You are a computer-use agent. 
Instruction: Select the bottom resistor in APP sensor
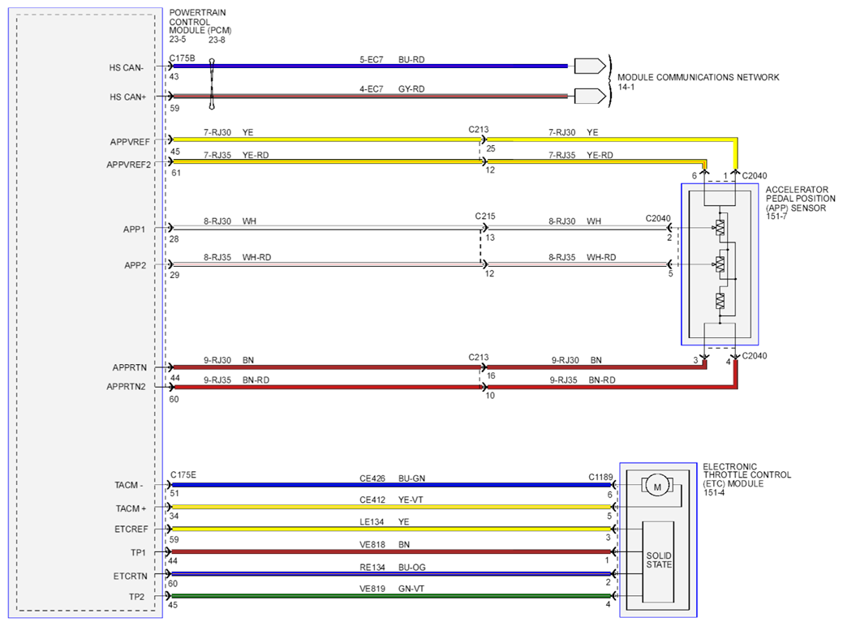720,301
